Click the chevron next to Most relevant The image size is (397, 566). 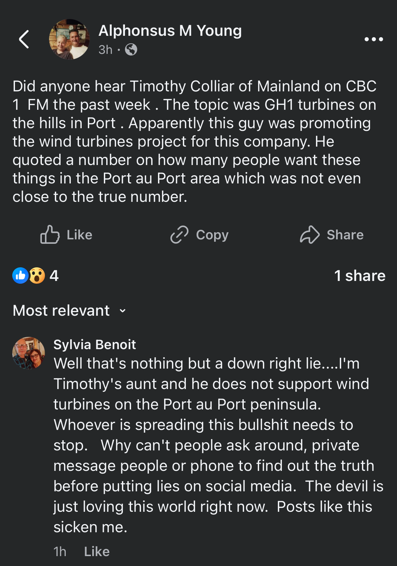(x=123, y=311)
